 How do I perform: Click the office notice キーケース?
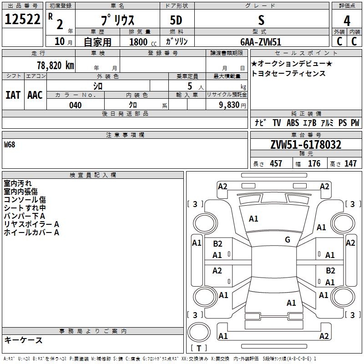(23, 340)
